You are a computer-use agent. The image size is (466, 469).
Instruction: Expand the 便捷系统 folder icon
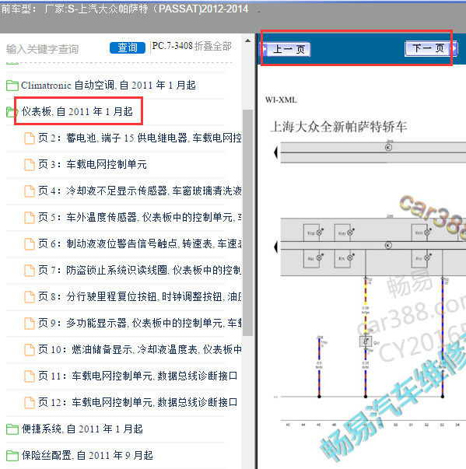12,429
